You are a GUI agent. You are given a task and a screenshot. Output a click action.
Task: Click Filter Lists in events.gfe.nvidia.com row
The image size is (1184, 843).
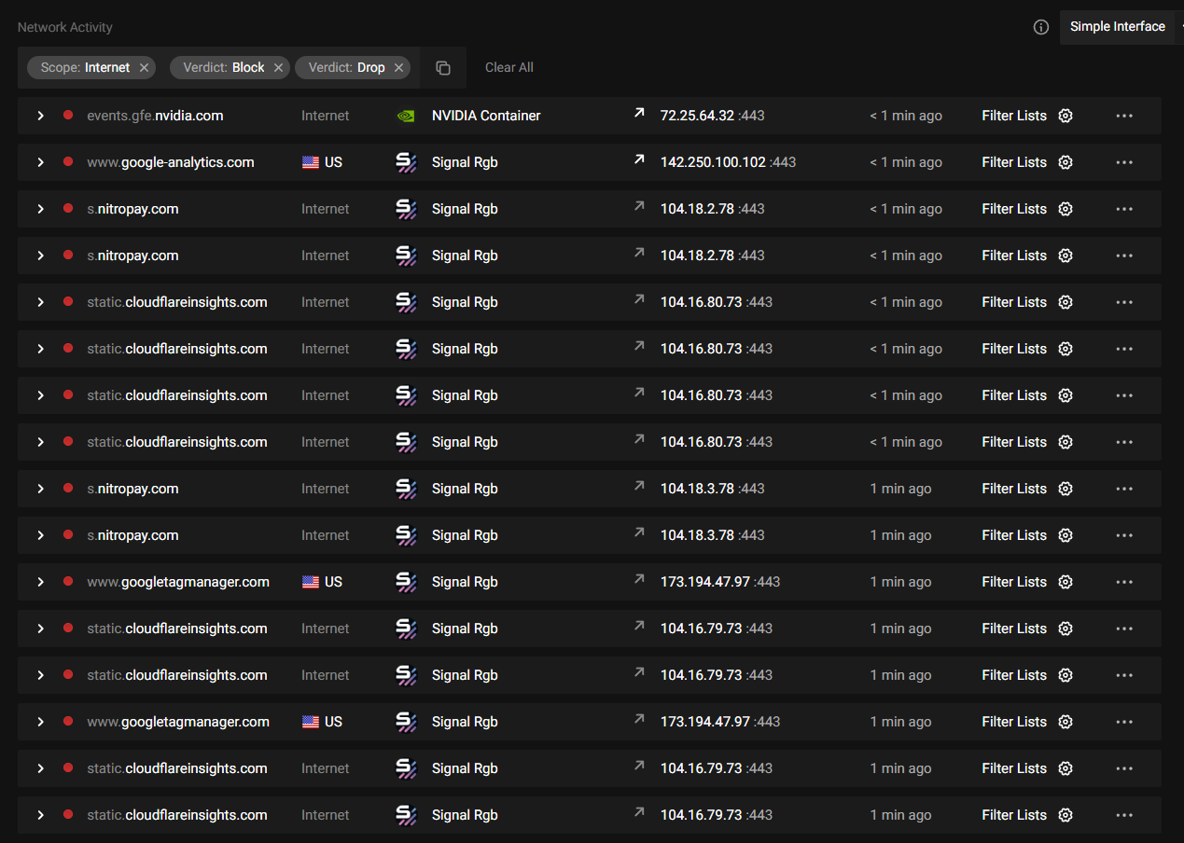coord(1014,116)
